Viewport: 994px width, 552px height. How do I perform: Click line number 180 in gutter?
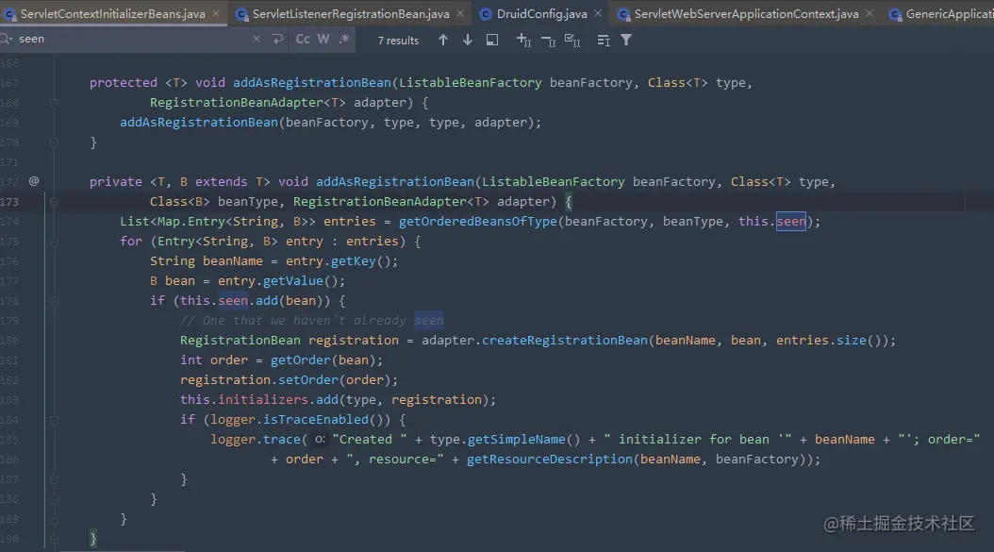click(9, 341)
